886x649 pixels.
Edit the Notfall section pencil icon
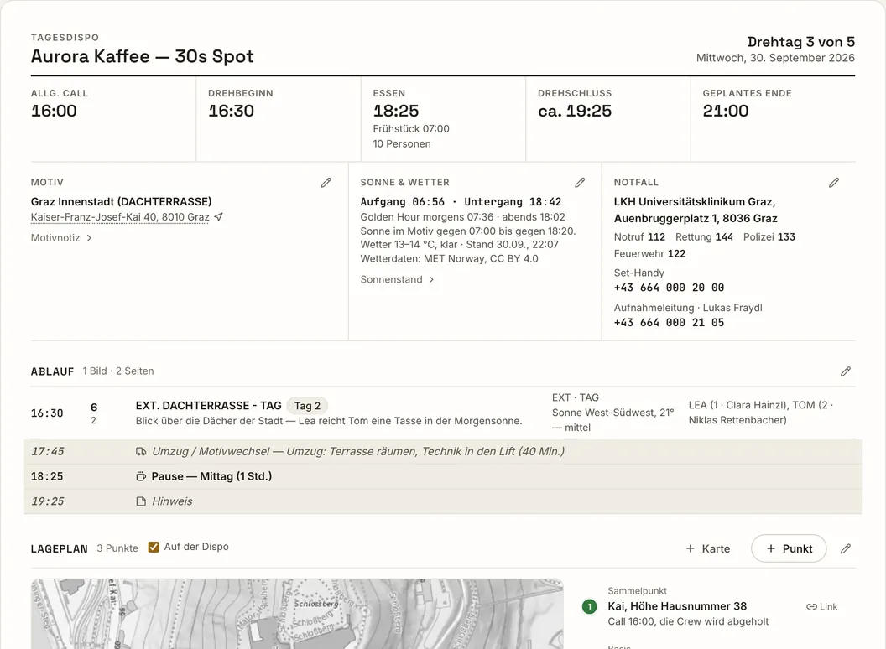pyautogui.click(x=834, y=183)
